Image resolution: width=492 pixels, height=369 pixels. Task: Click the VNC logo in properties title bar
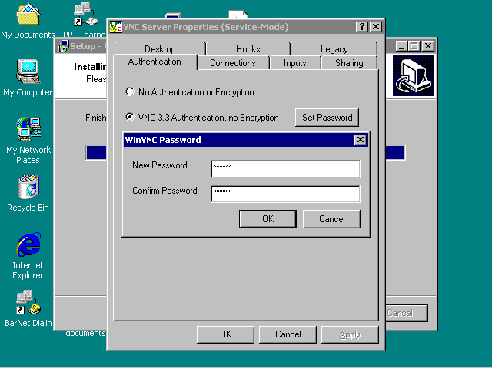115,27
